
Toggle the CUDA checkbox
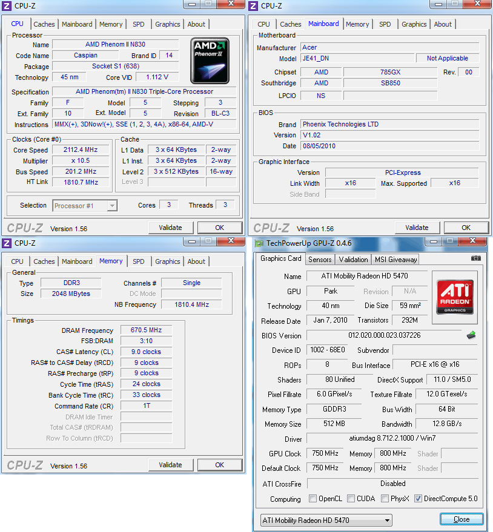[x=351, y=499]
